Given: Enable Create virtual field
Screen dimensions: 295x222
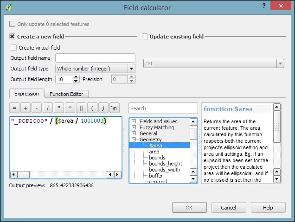Looking at the screenshot, I should tap(13, 48).
